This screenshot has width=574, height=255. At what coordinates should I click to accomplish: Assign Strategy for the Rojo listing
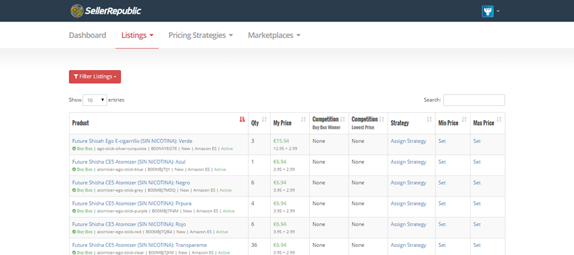(408, 224)
